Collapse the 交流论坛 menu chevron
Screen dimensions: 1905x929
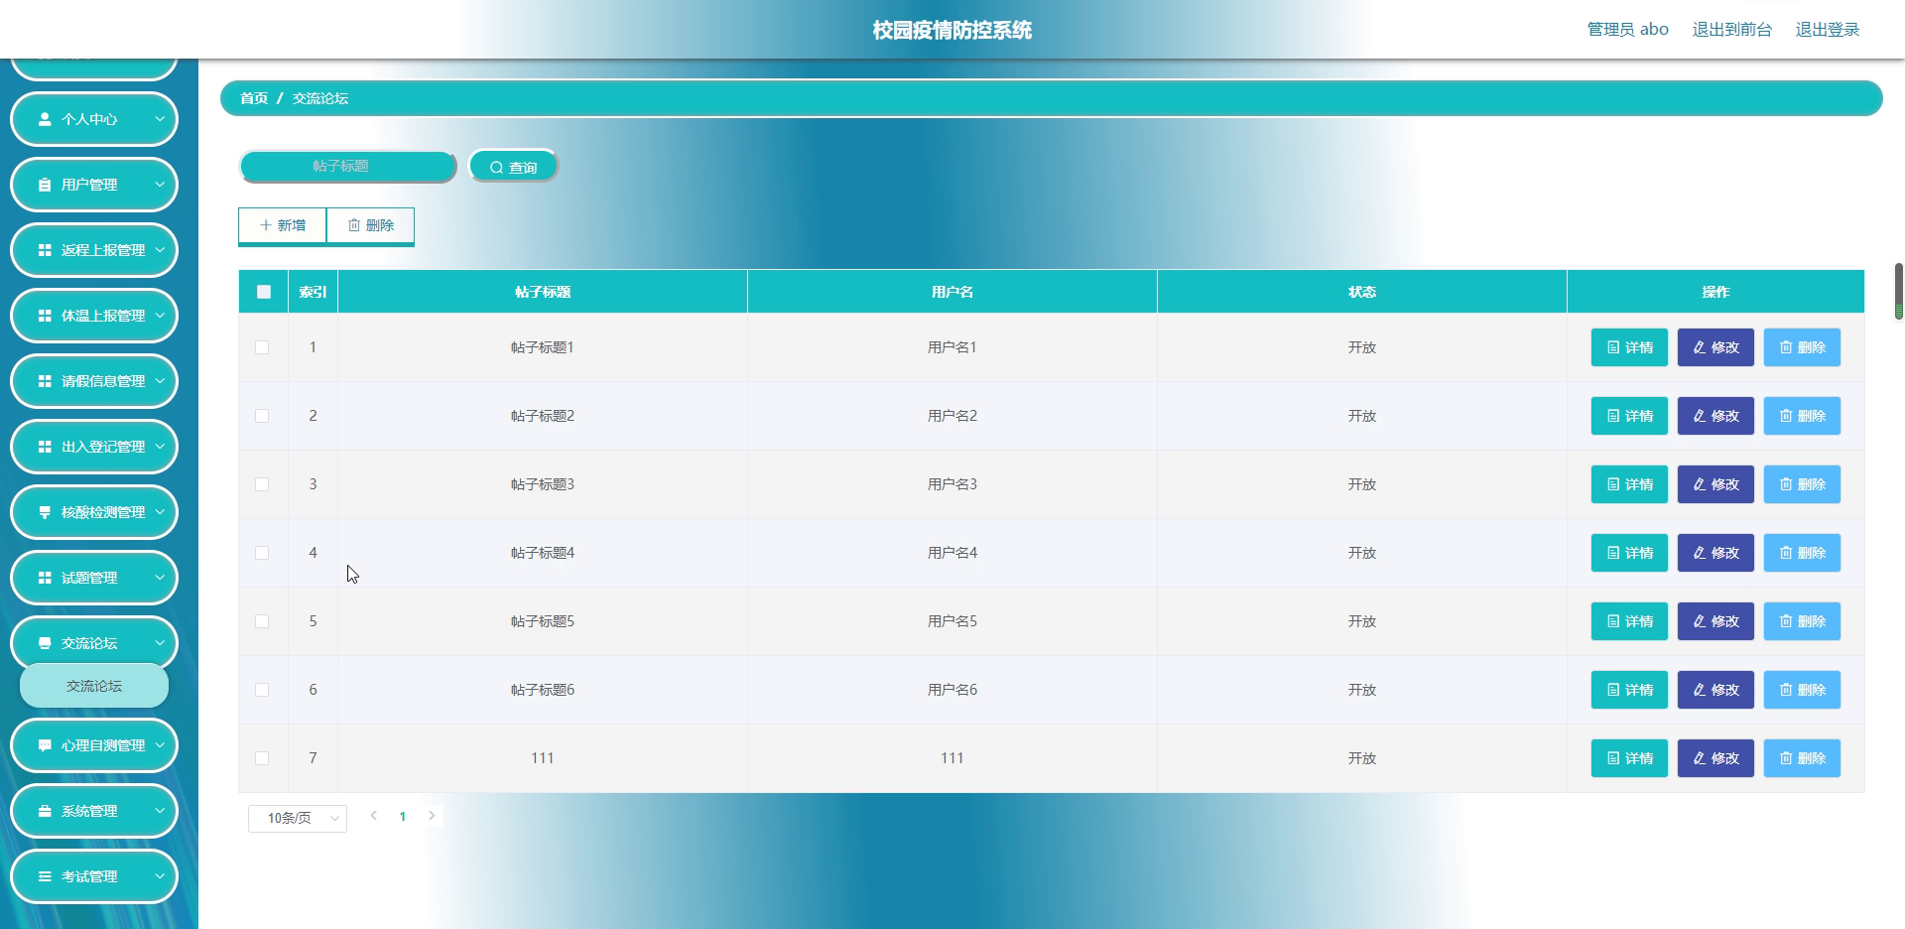pos(160,643)
